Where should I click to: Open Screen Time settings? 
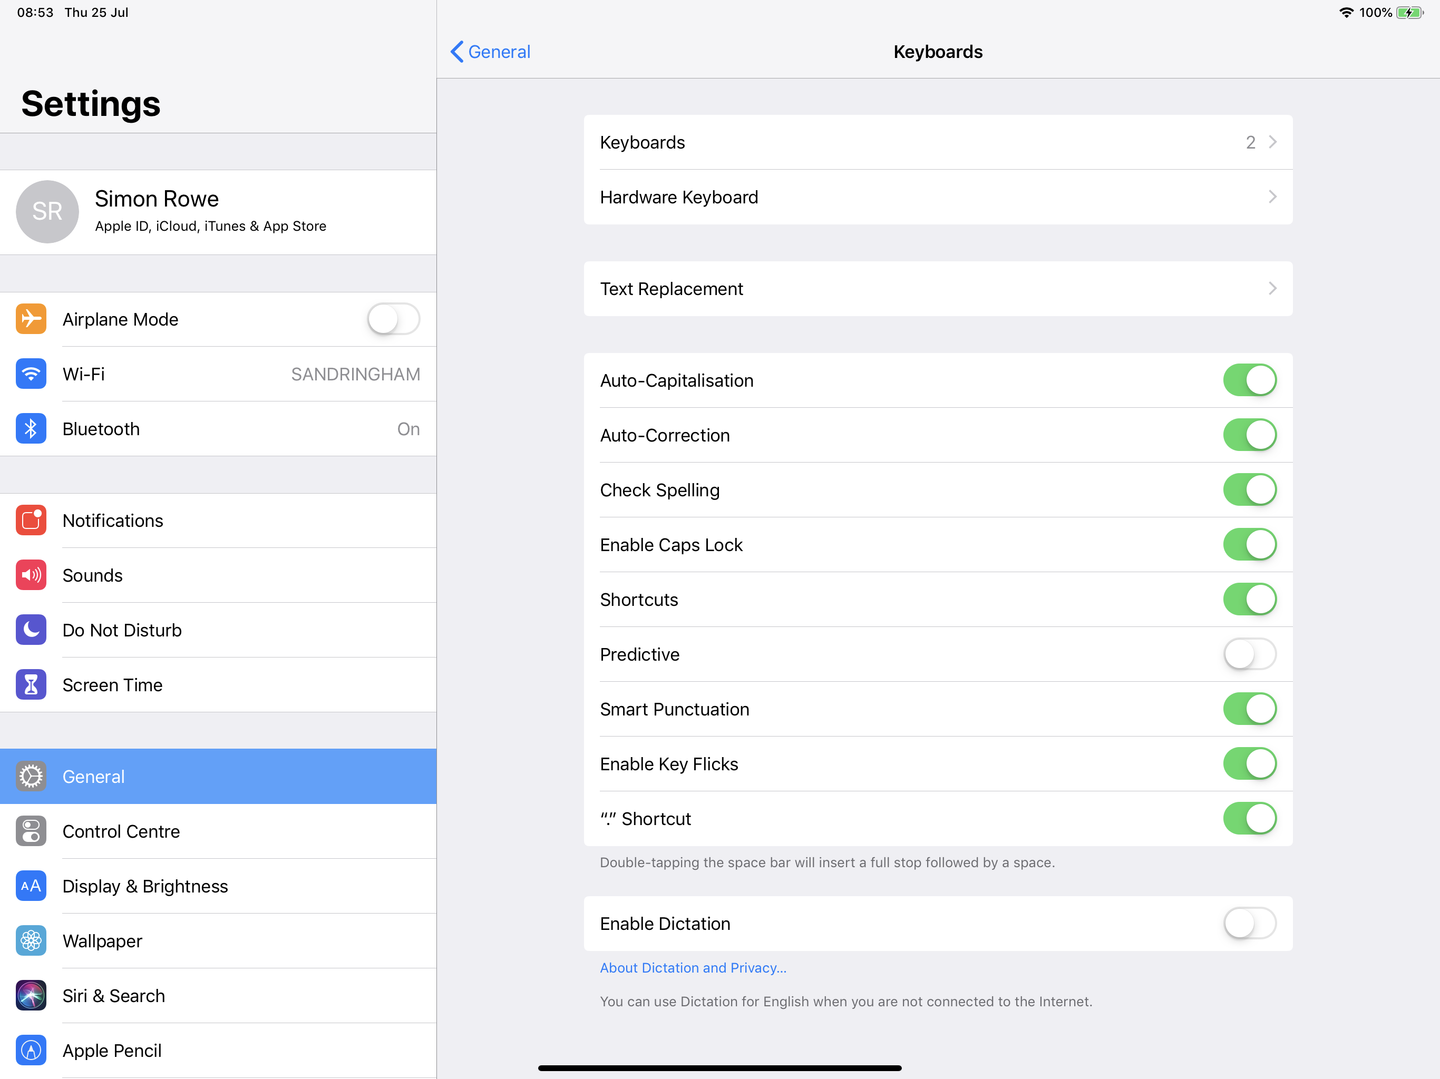[x=218, y=684]
